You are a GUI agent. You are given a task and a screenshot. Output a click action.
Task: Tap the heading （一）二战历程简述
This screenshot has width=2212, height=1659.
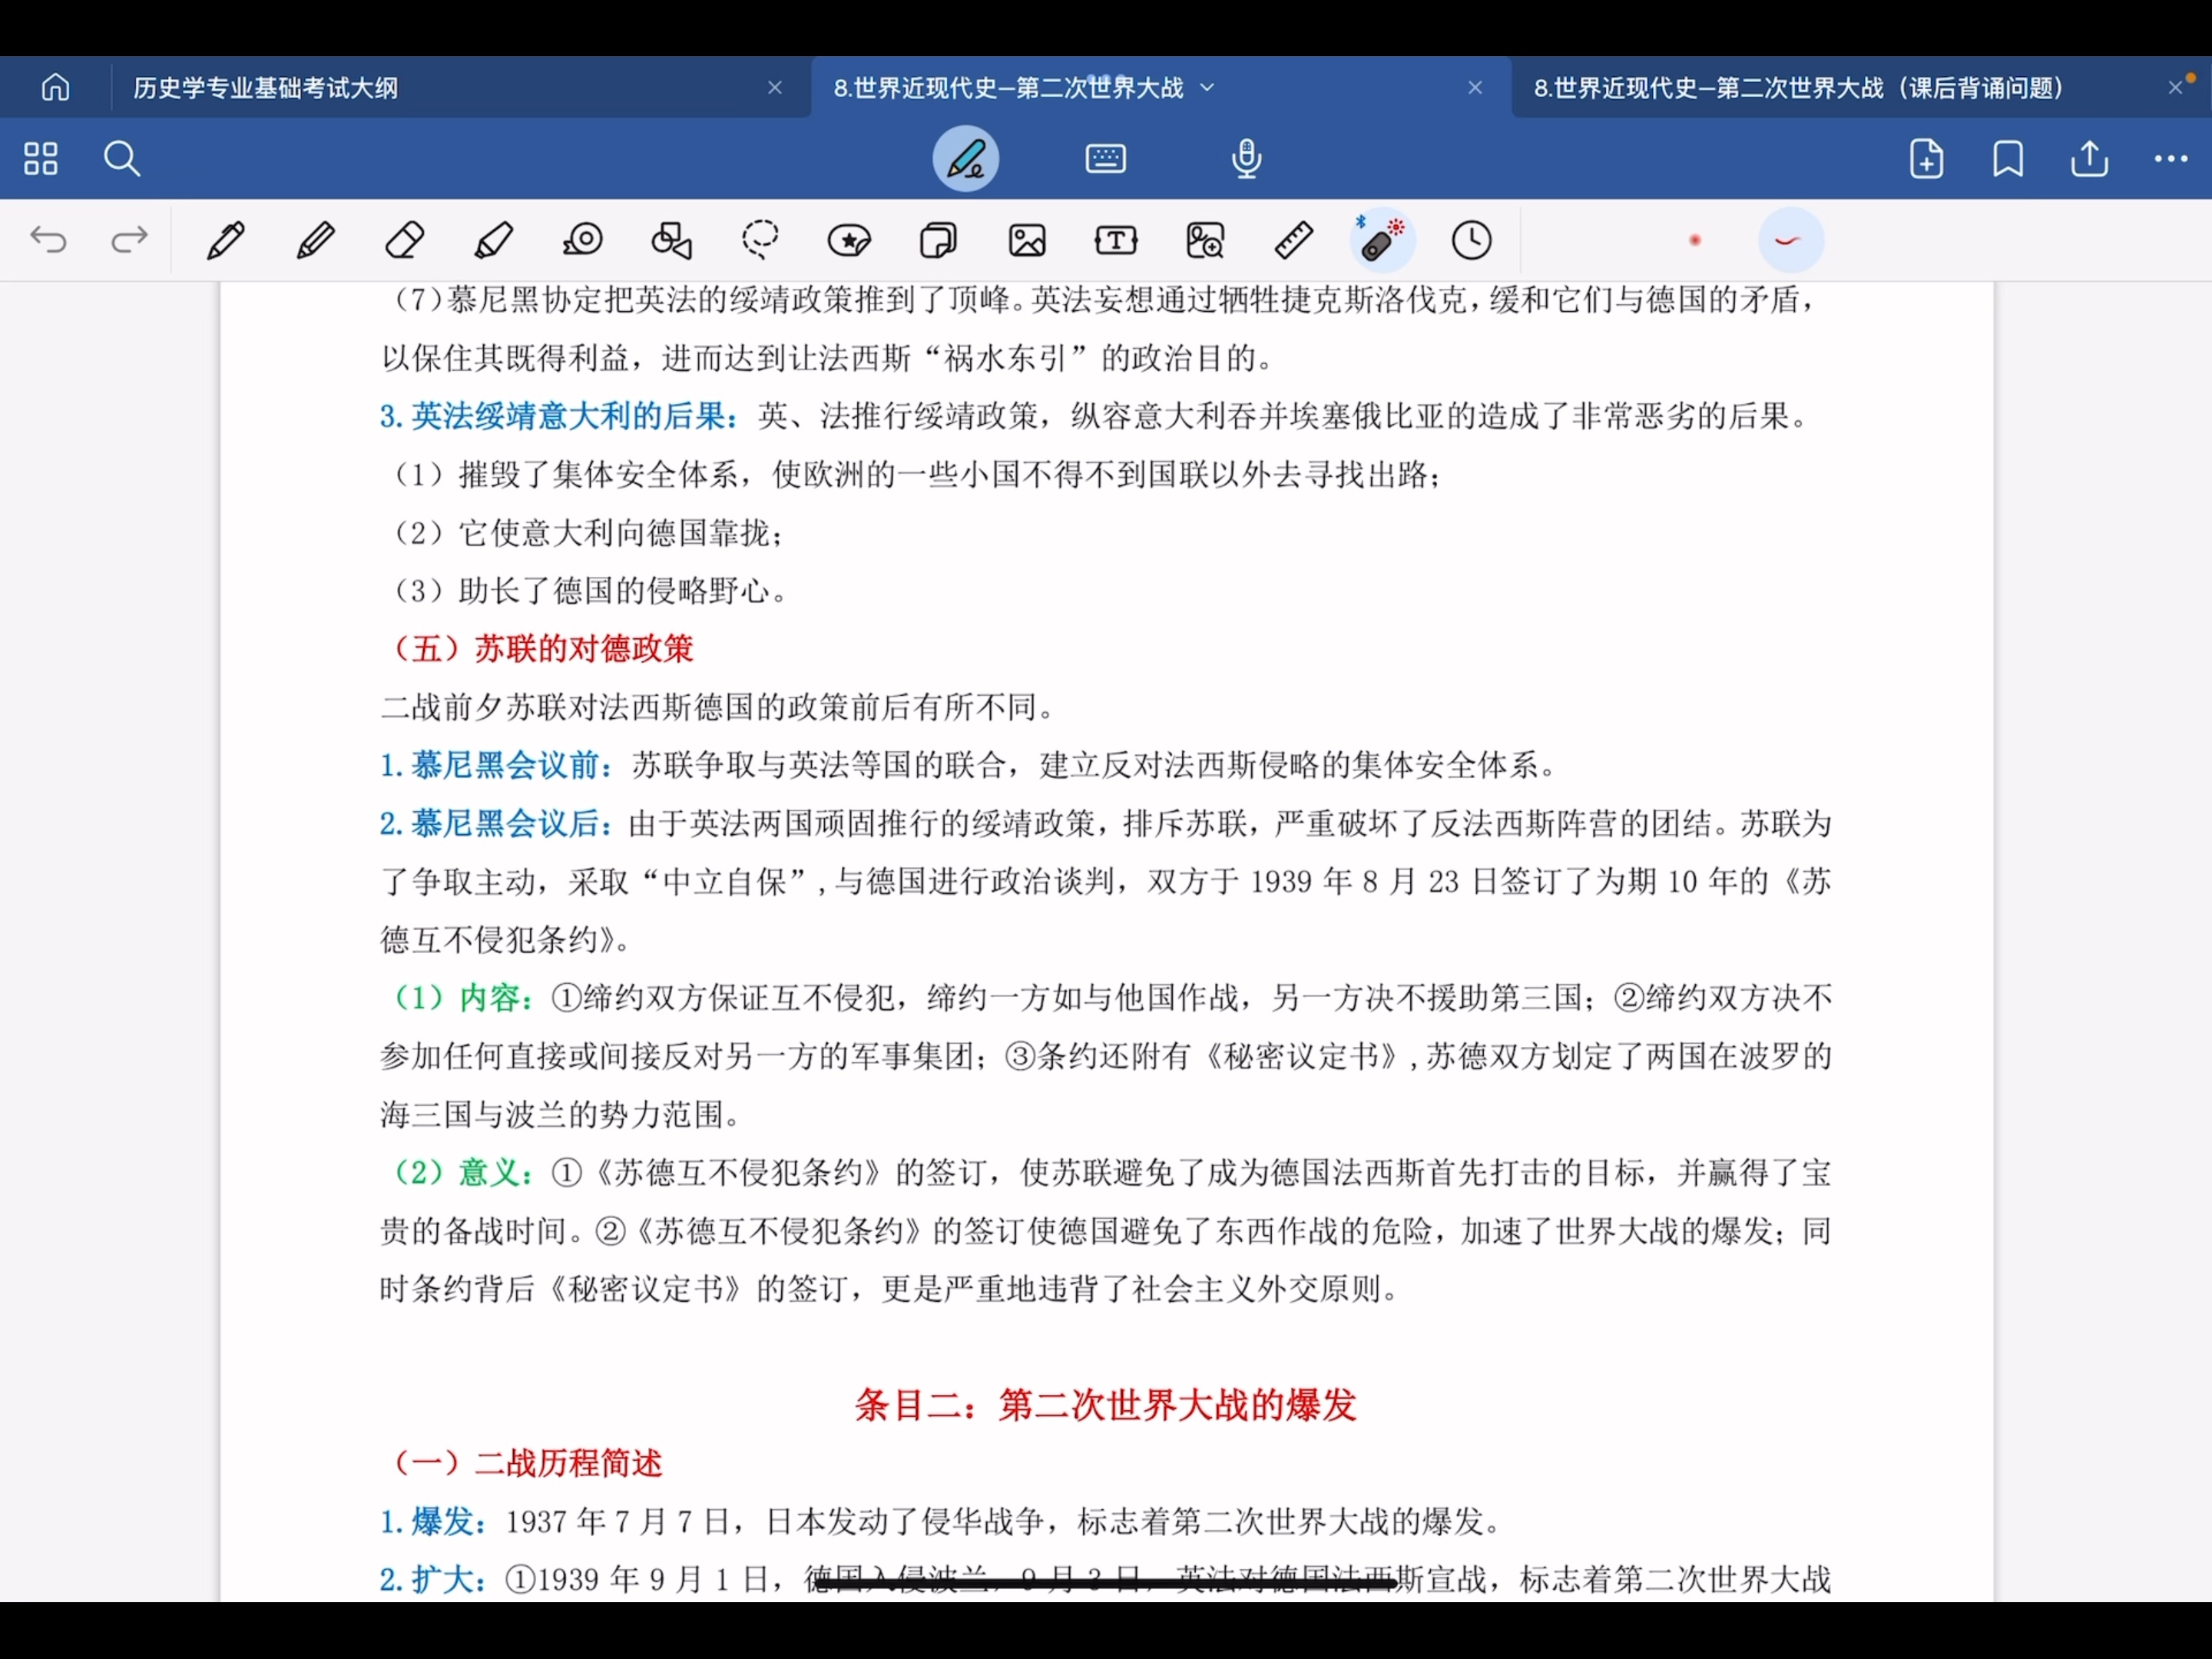522,1463
